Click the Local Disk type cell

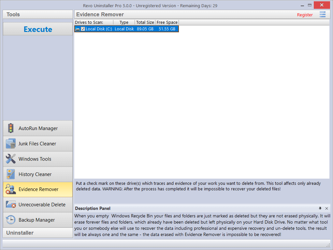124,29
